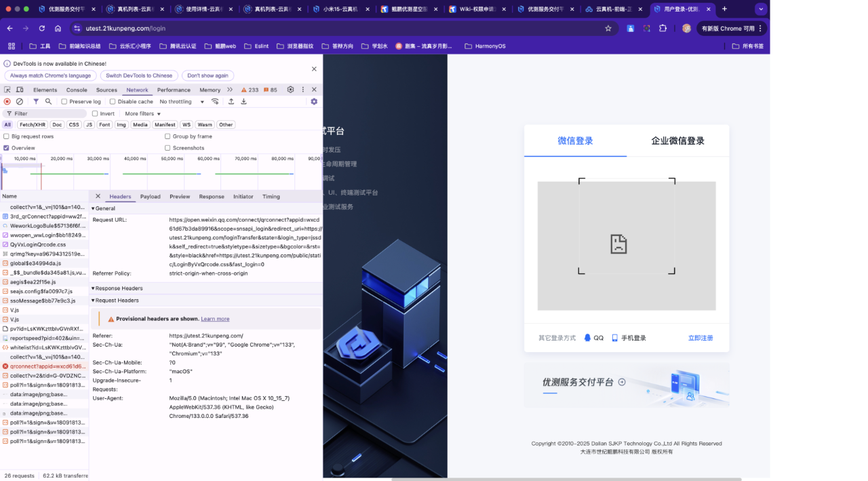Enable Group by frame
The width and height of the screenshot is (868, 481).
(x=167, y=136)
